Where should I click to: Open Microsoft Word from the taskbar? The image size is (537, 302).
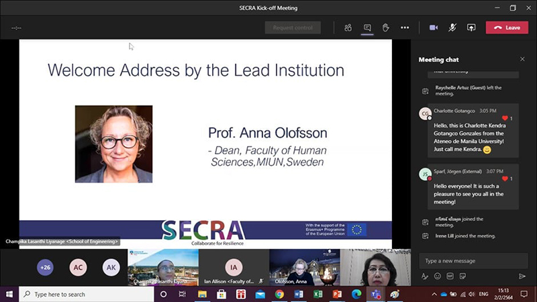pyautogui.click(x=299, y=294)
